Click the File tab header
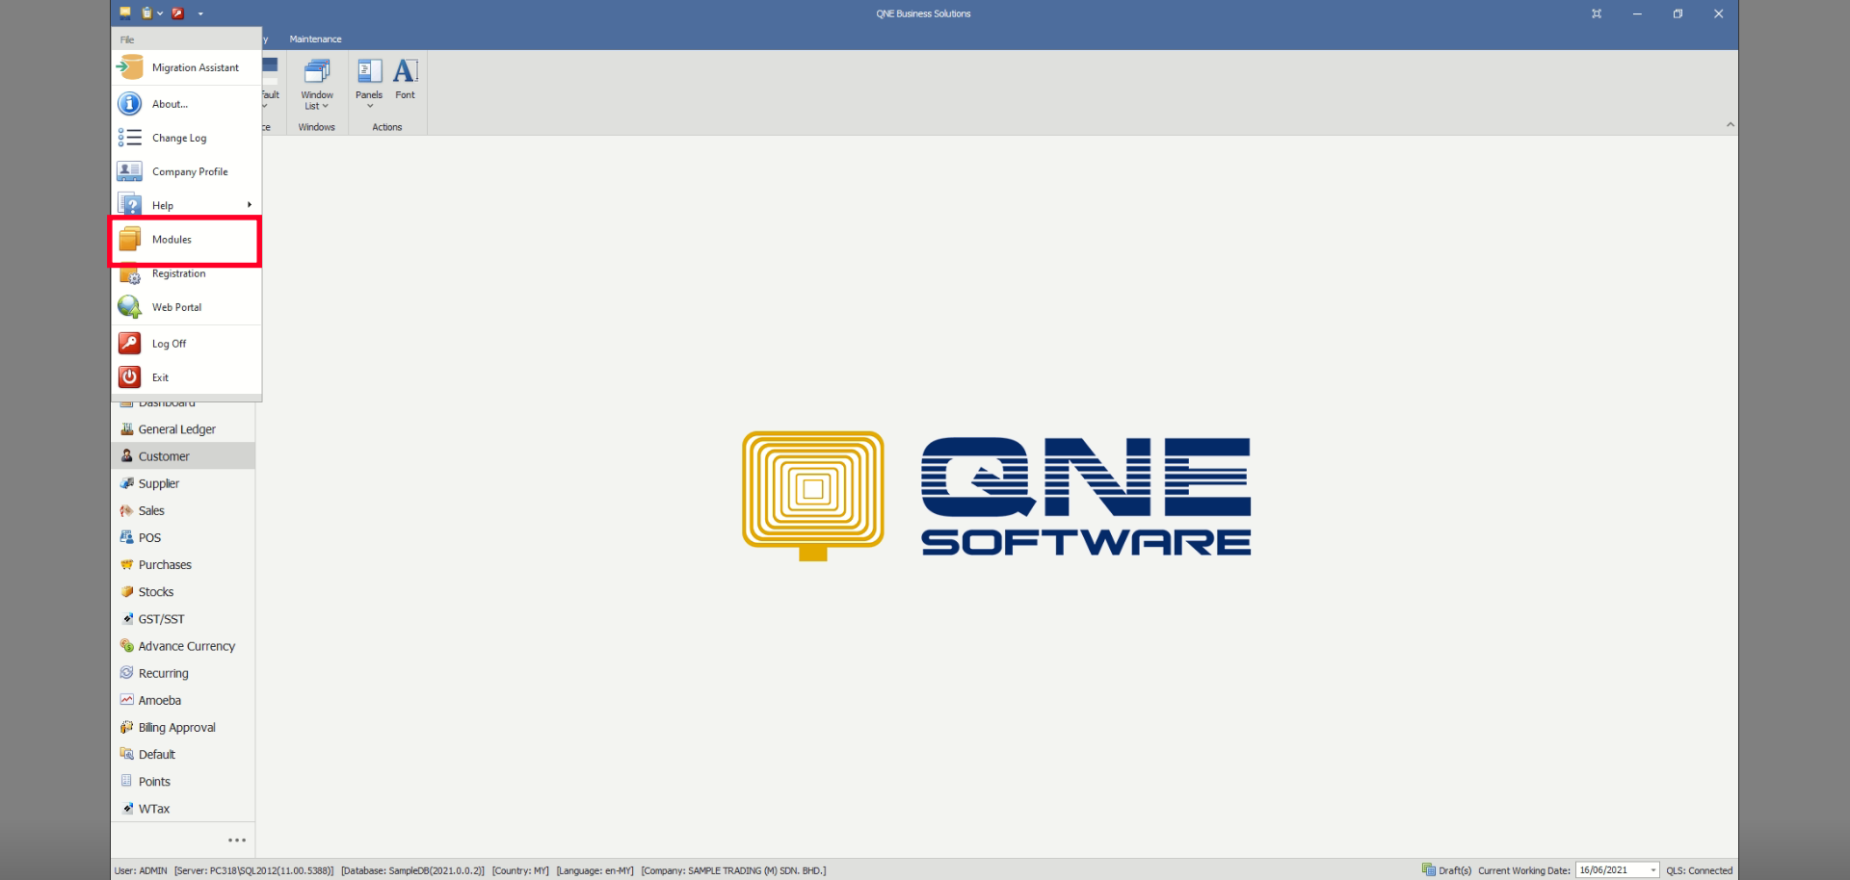This screenshot has height=880, width=1850. tap(127, 39)
